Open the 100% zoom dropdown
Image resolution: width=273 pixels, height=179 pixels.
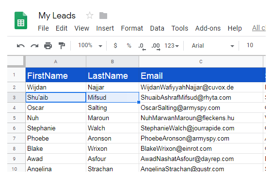pyautogui.click(x=90, y=46)
